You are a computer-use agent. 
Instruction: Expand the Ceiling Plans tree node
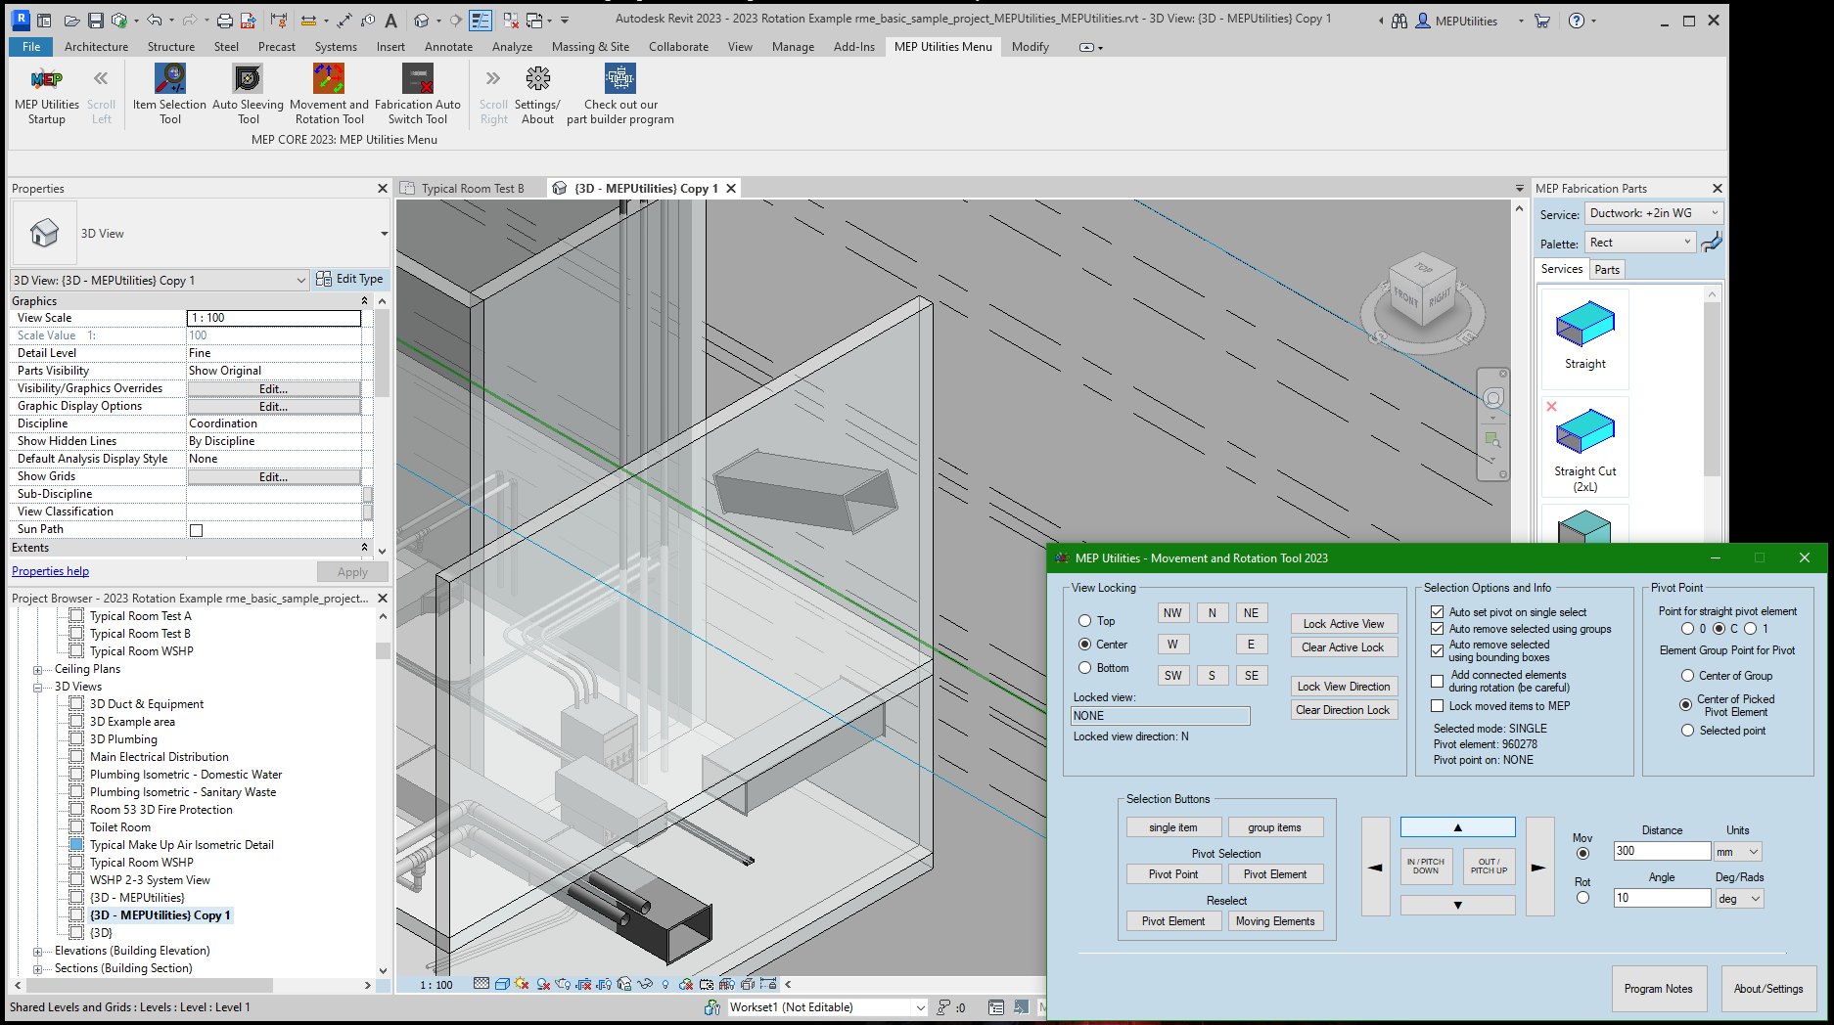38,670
